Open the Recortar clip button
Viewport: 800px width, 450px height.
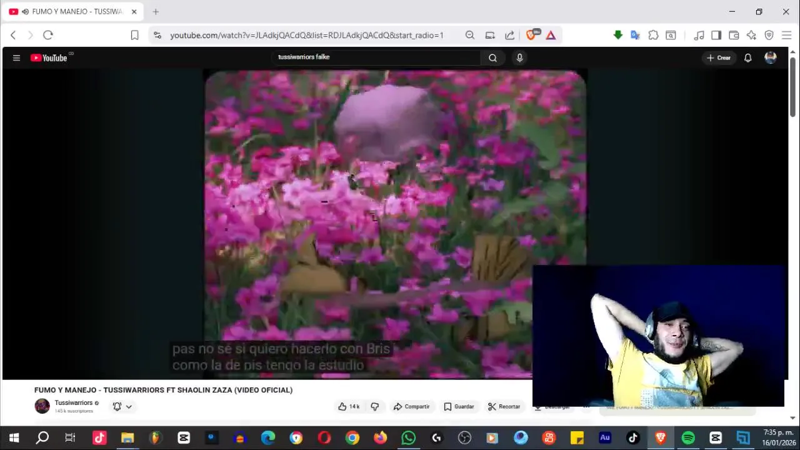504,407
